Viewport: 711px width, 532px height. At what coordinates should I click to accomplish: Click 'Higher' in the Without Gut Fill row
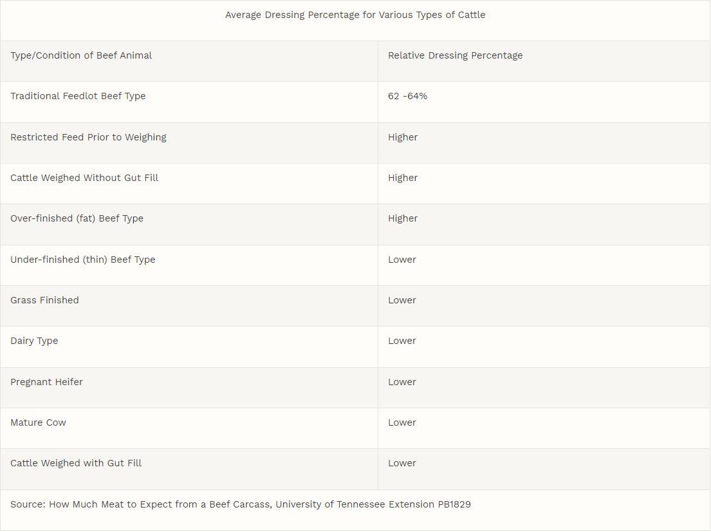[x=403, y=178]
